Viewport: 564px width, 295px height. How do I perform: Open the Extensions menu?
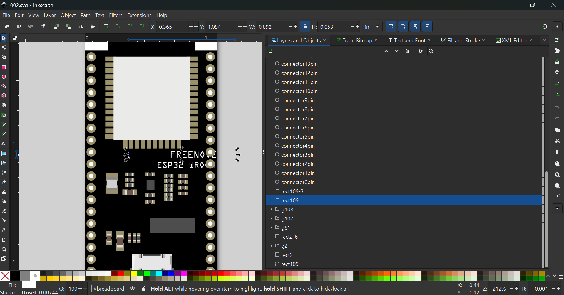tap(139, 15)
